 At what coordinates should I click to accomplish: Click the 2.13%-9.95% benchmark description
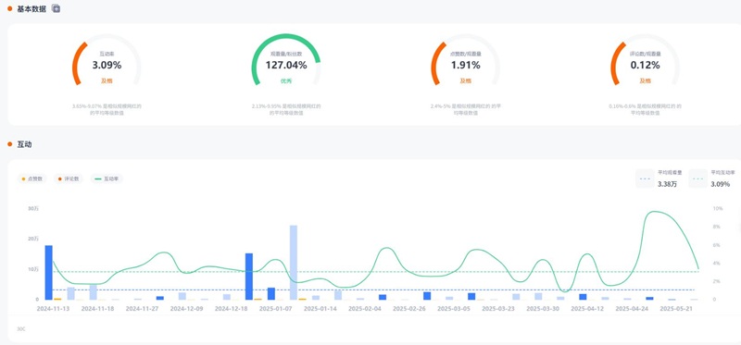286,109
